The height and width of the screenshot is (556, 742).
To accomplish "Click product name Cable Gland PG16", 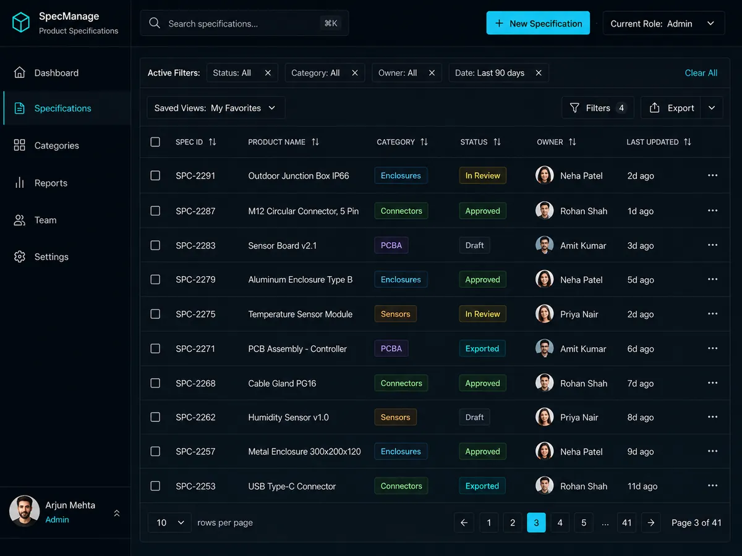I will pos(282,383).
